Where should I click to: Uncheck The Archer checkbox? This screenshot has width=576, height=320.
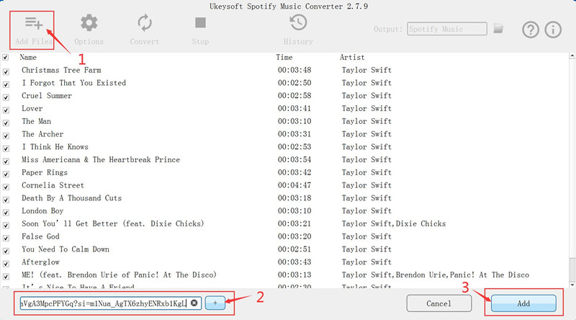pyautogui.click(x=6, y=135)
